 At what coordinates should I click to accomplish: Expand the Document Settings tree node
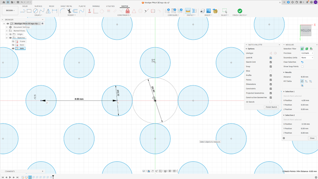pos(7,27)
